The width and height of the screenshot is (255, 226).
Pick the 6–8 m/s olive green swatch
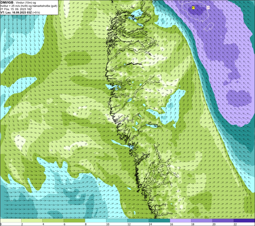(74, 221)
